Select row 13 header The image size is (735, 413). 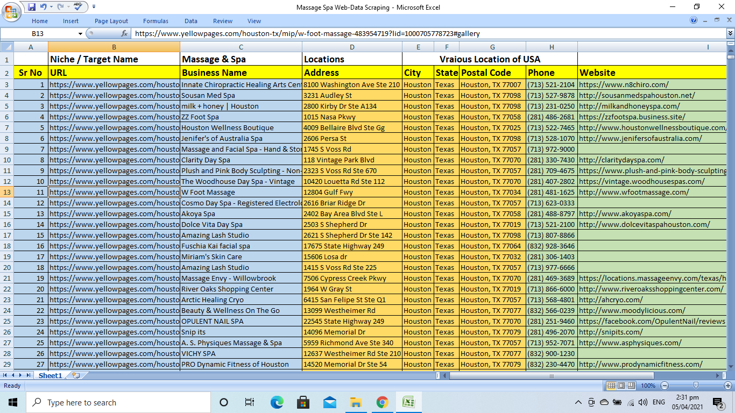(x=7, y=192)
